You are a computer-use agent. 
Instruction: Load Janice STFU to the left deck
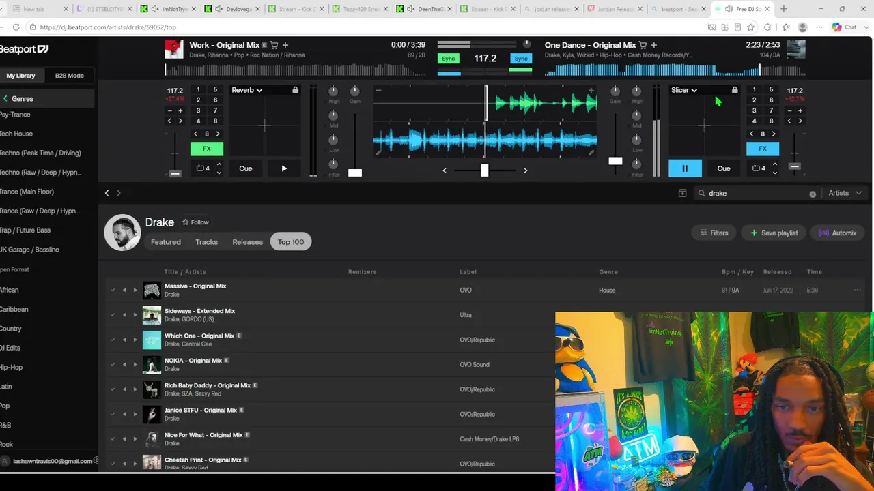(x=124, y=414)
